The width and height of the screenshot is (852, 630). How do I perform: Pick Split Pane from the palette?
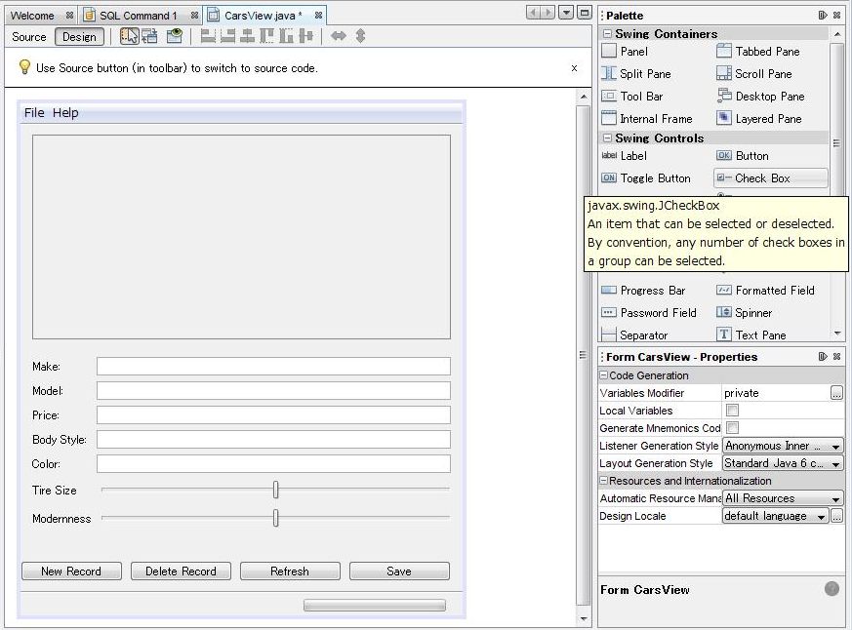pyautogui.click(x=644, y=74)
